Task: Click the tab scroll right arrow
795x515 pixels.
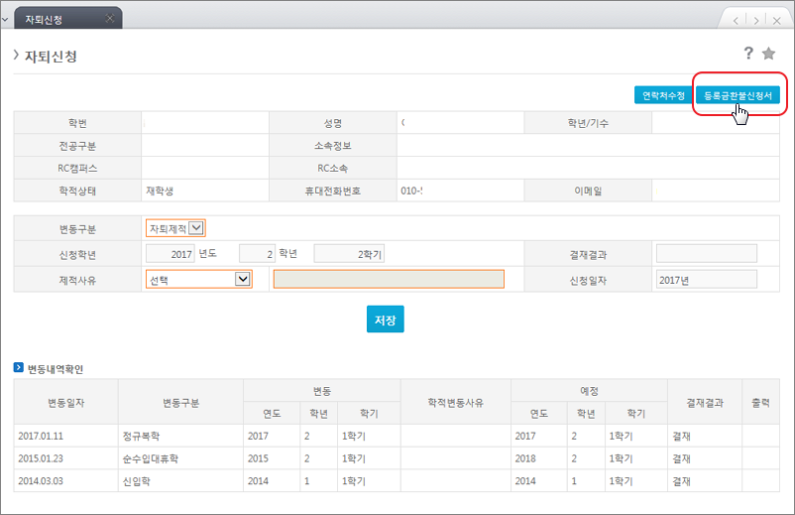Action: pyautogui.click(x=755, y=20)
